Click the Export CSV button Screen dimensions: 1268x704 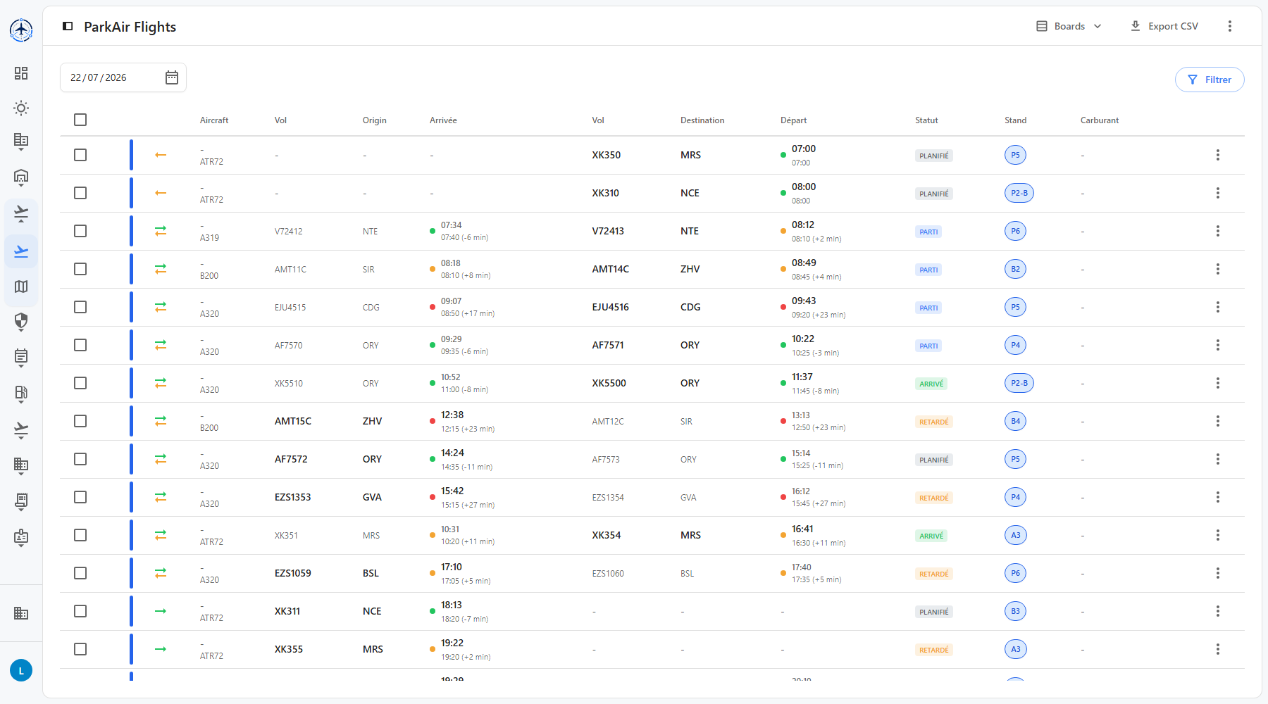1164,26
